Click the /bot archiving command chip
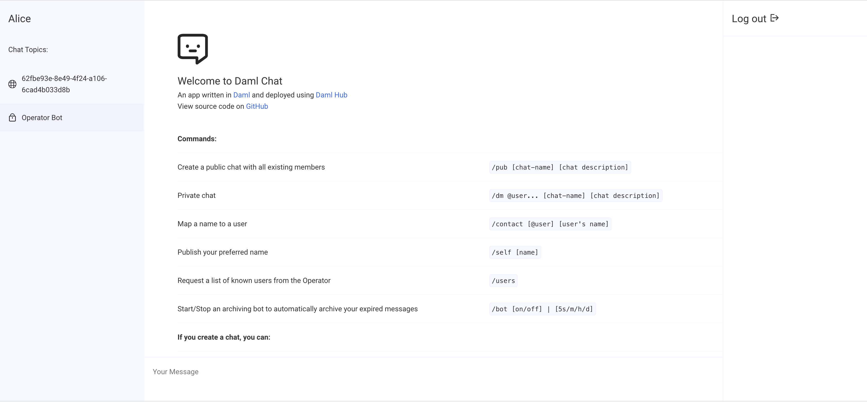Image resolution: width=867 pixels, height=402 pixels. click(x=542, y=308)
